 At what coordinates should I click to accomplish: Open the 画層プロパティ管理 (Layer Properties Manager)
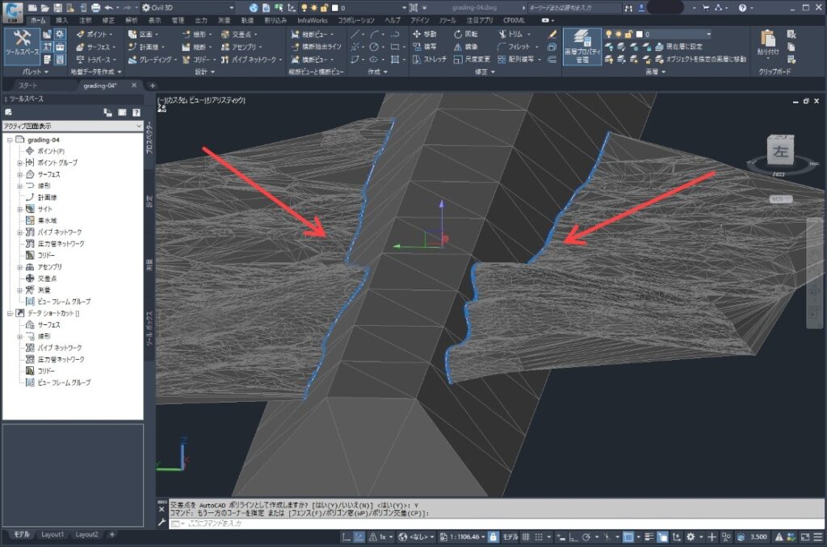click(581, 44)
